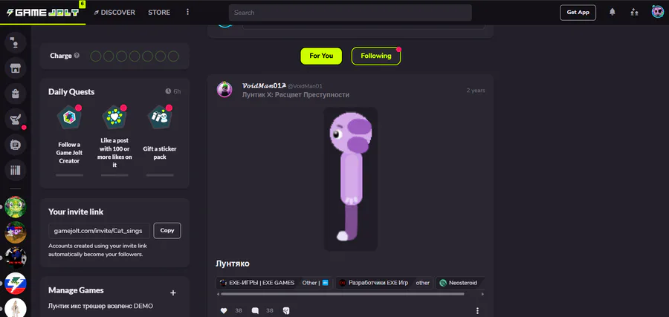
Task: Click the left arrow of the communities scrollbar
Action: [218, 294]
